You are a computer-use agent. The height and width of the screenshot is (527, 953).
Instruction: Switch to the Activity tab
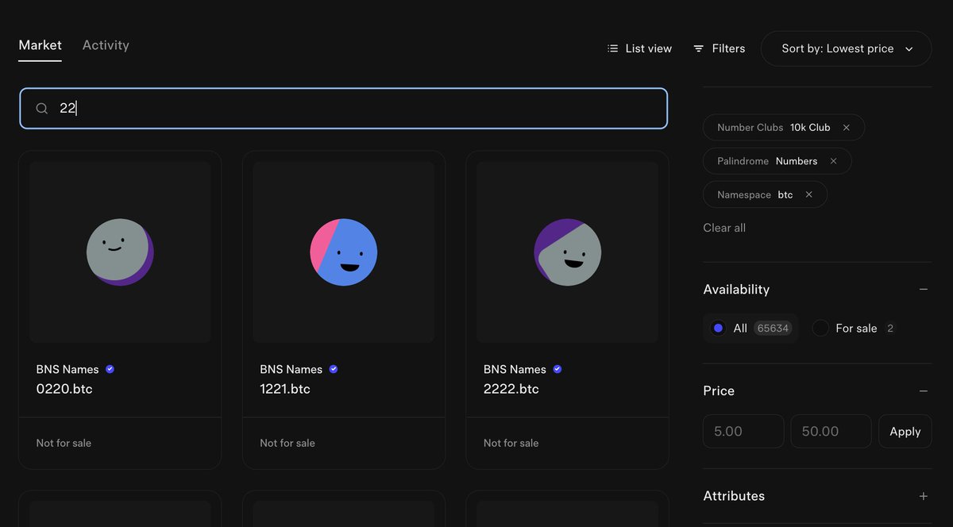[x=106, y=45]
